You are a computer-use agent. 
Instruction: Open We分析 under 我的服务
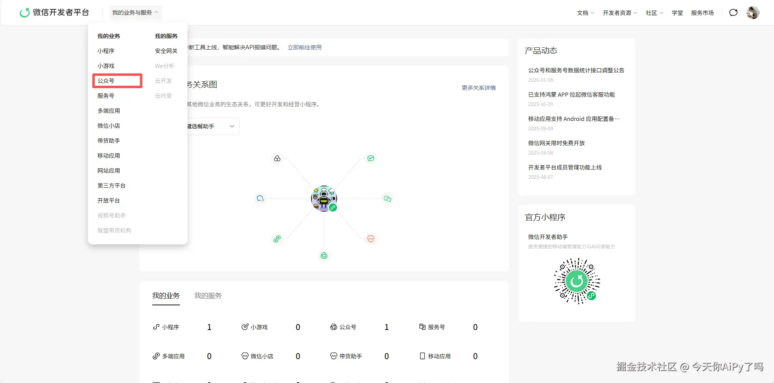click(x=164, y=66)
